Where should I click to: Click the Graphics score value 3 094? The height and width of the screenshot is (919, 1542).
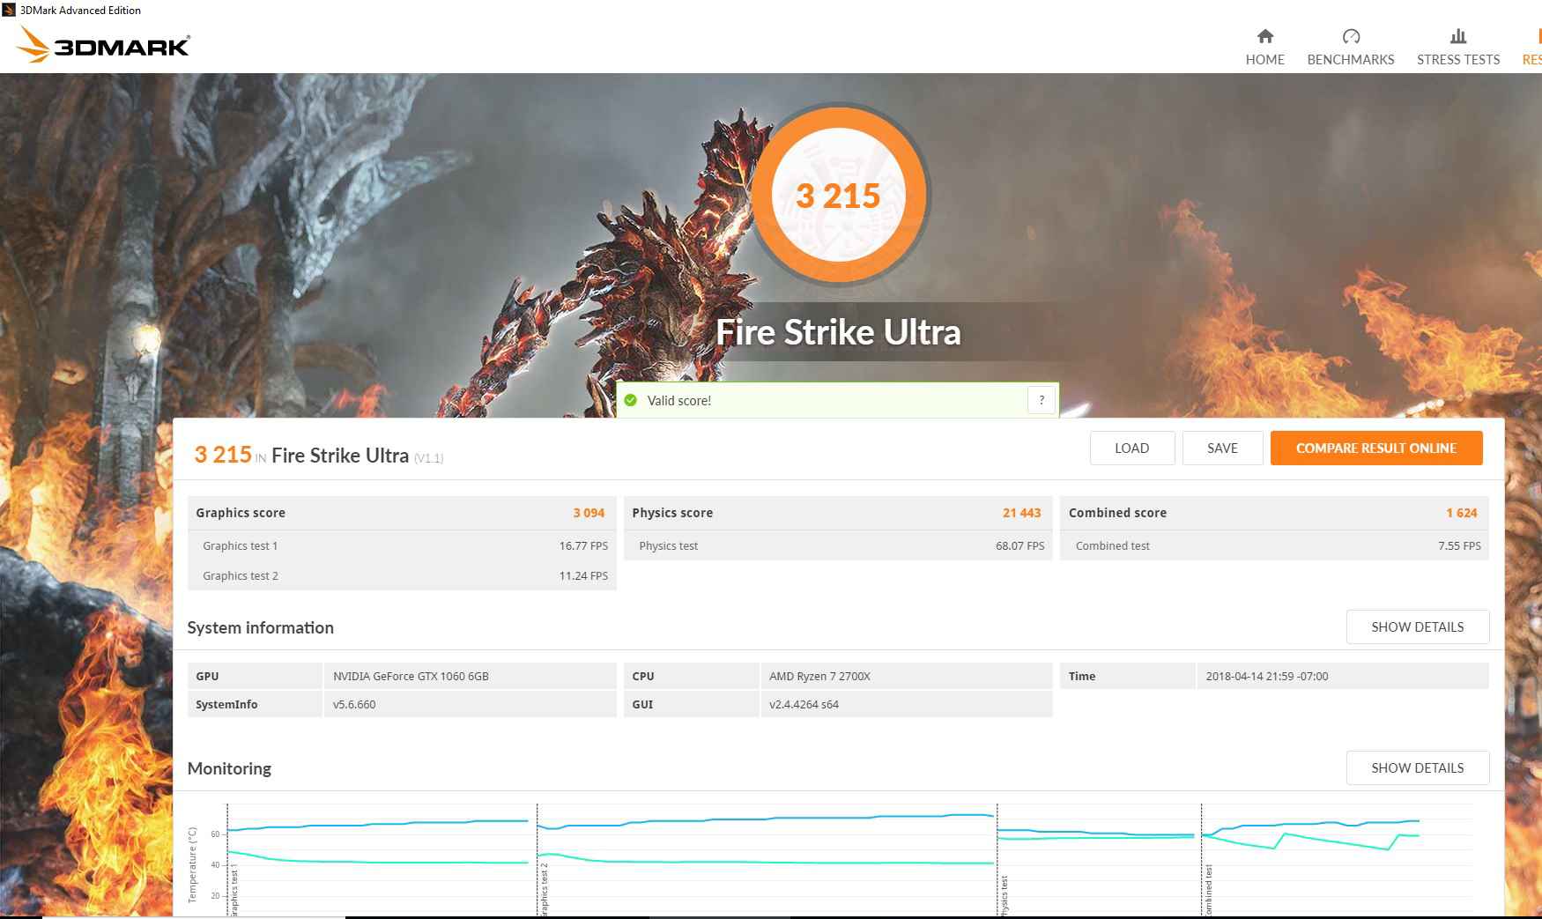click(589, 513)
